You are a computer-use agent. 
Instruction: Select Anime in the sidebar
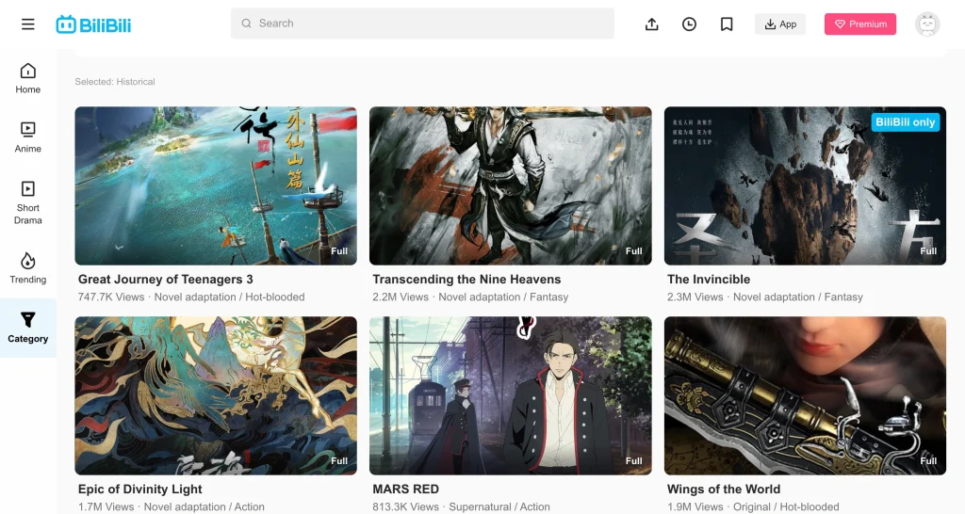pos(27,137)
